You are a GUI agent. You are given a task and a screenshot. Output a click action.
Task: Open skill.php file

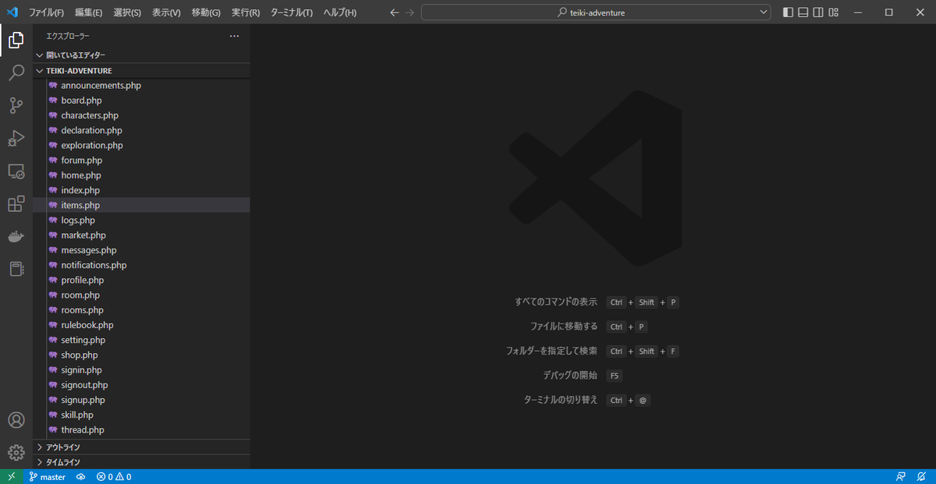pos(141,415)
